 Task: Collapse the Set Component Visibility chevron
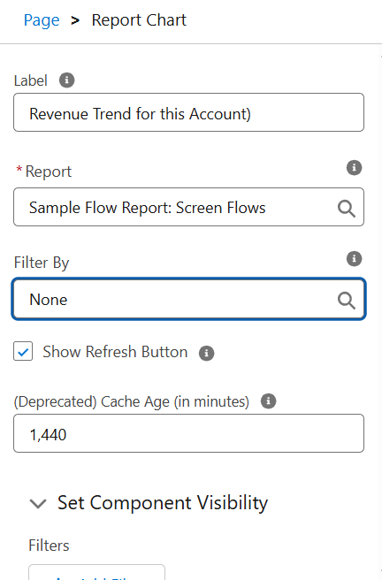coord(38,503)
